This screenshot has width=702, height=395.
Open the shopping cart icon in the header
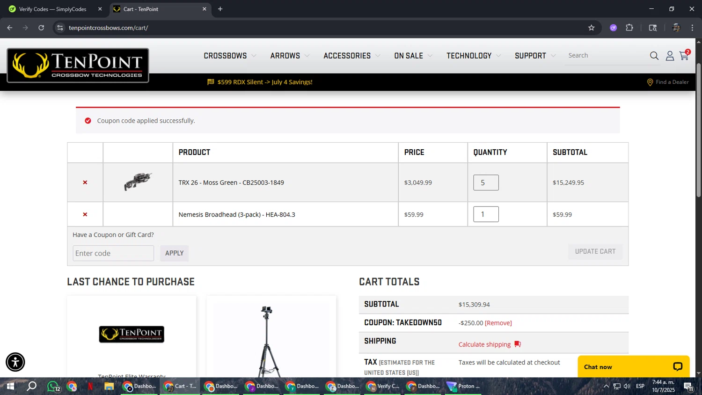(684, 55)
